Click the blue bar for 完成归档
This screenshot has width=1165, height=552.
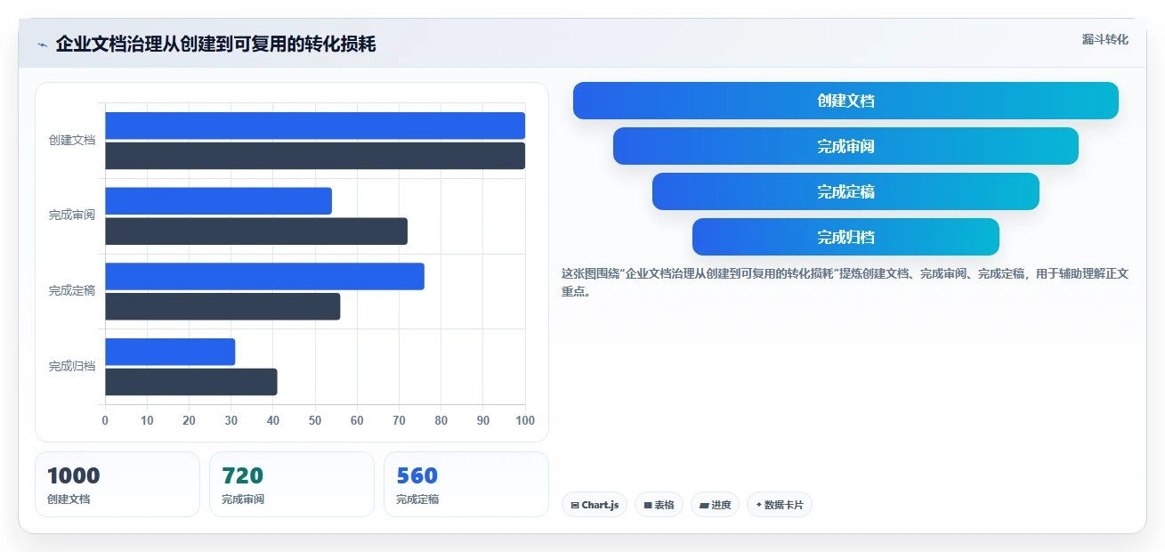[x=170, y=352]
